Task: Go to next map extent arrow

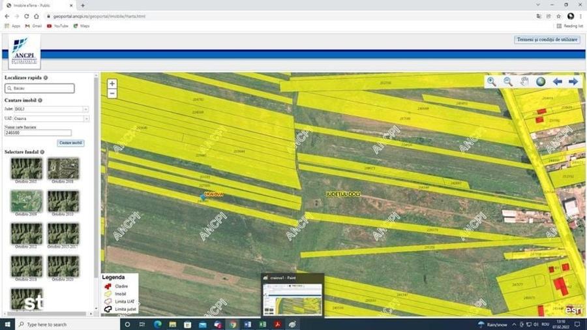Action: [573, 82]
